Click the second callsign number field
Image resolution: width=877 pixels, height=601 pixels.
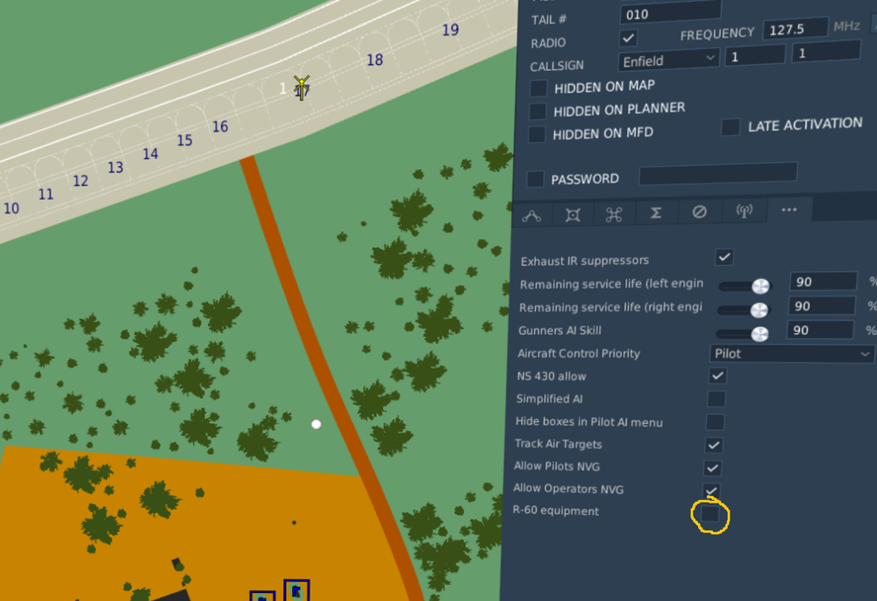coord(825,52)
